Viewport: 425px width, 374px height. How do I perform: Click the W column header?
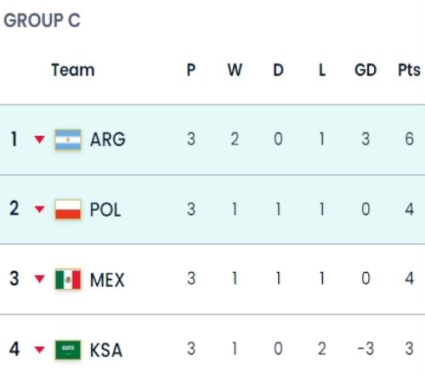tap(235, 70)
